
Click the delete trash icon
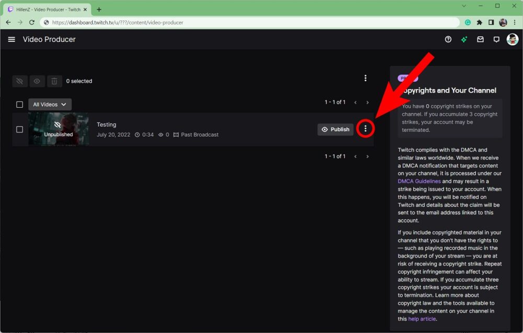(x=54, y=81)
